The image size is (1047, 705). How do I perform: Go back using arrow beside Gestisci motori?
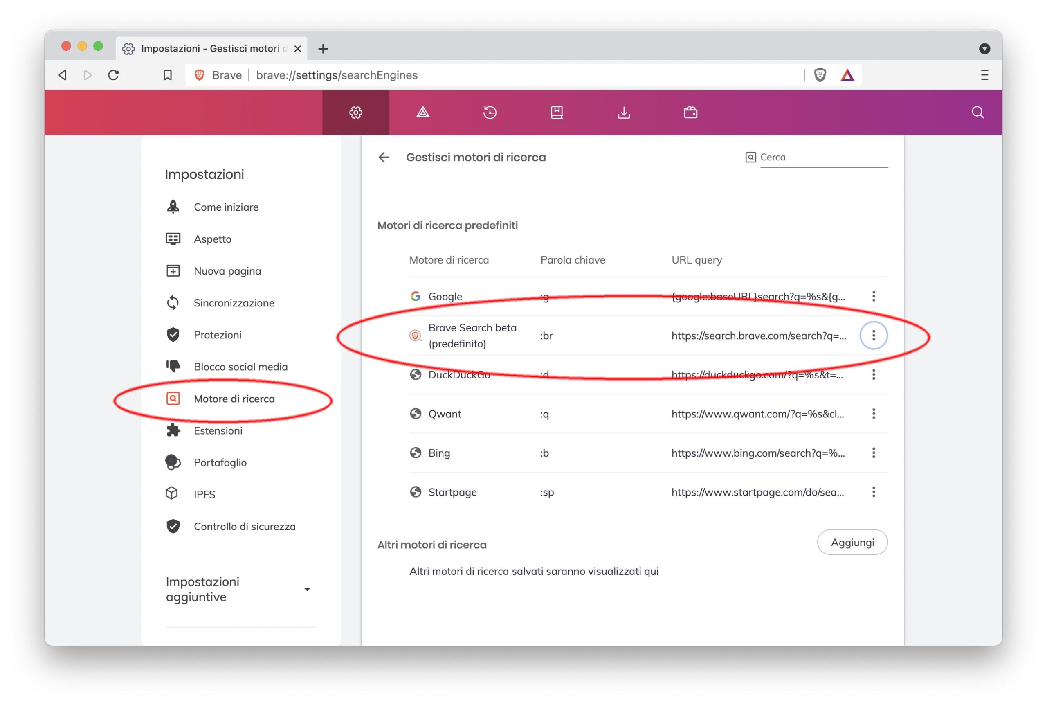coord(384,158)
